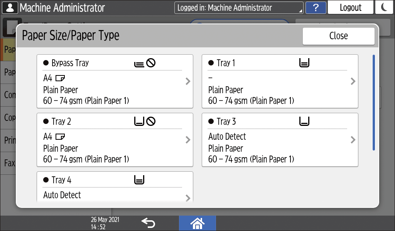Open the Logged in user dropdown
This screenshot has width=395, height=231.
239,8
